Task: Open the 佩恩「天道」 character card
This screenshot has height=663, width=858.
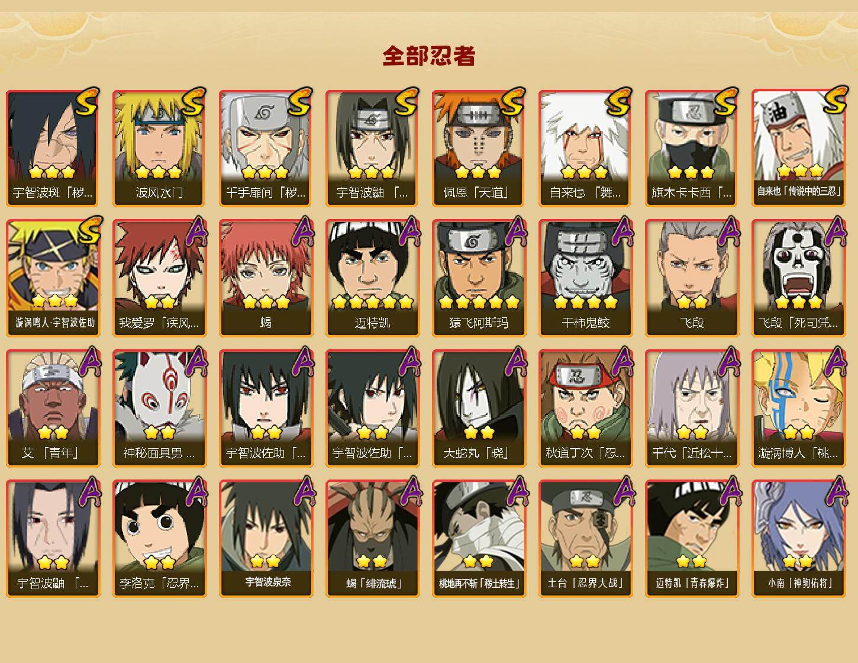Action: click(479, 148)
